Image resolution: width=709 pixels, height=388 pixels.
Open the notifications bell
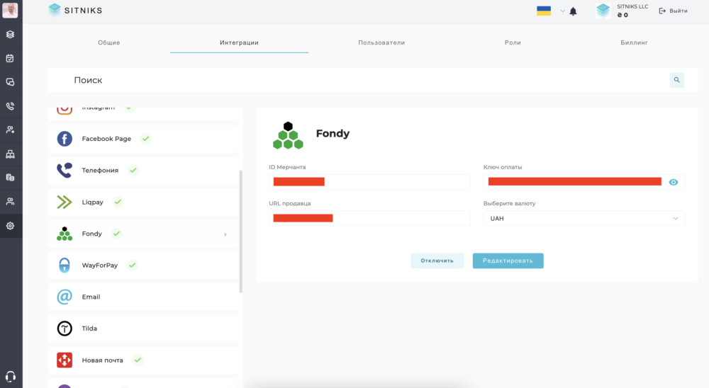(573, 11)
